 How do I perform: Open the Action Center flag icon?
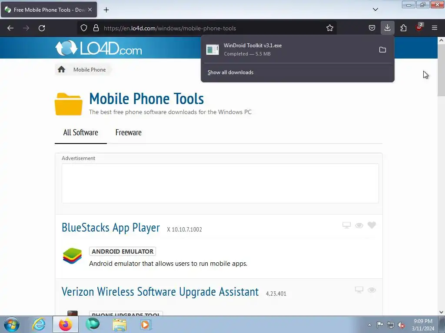(x=380, y=325)
